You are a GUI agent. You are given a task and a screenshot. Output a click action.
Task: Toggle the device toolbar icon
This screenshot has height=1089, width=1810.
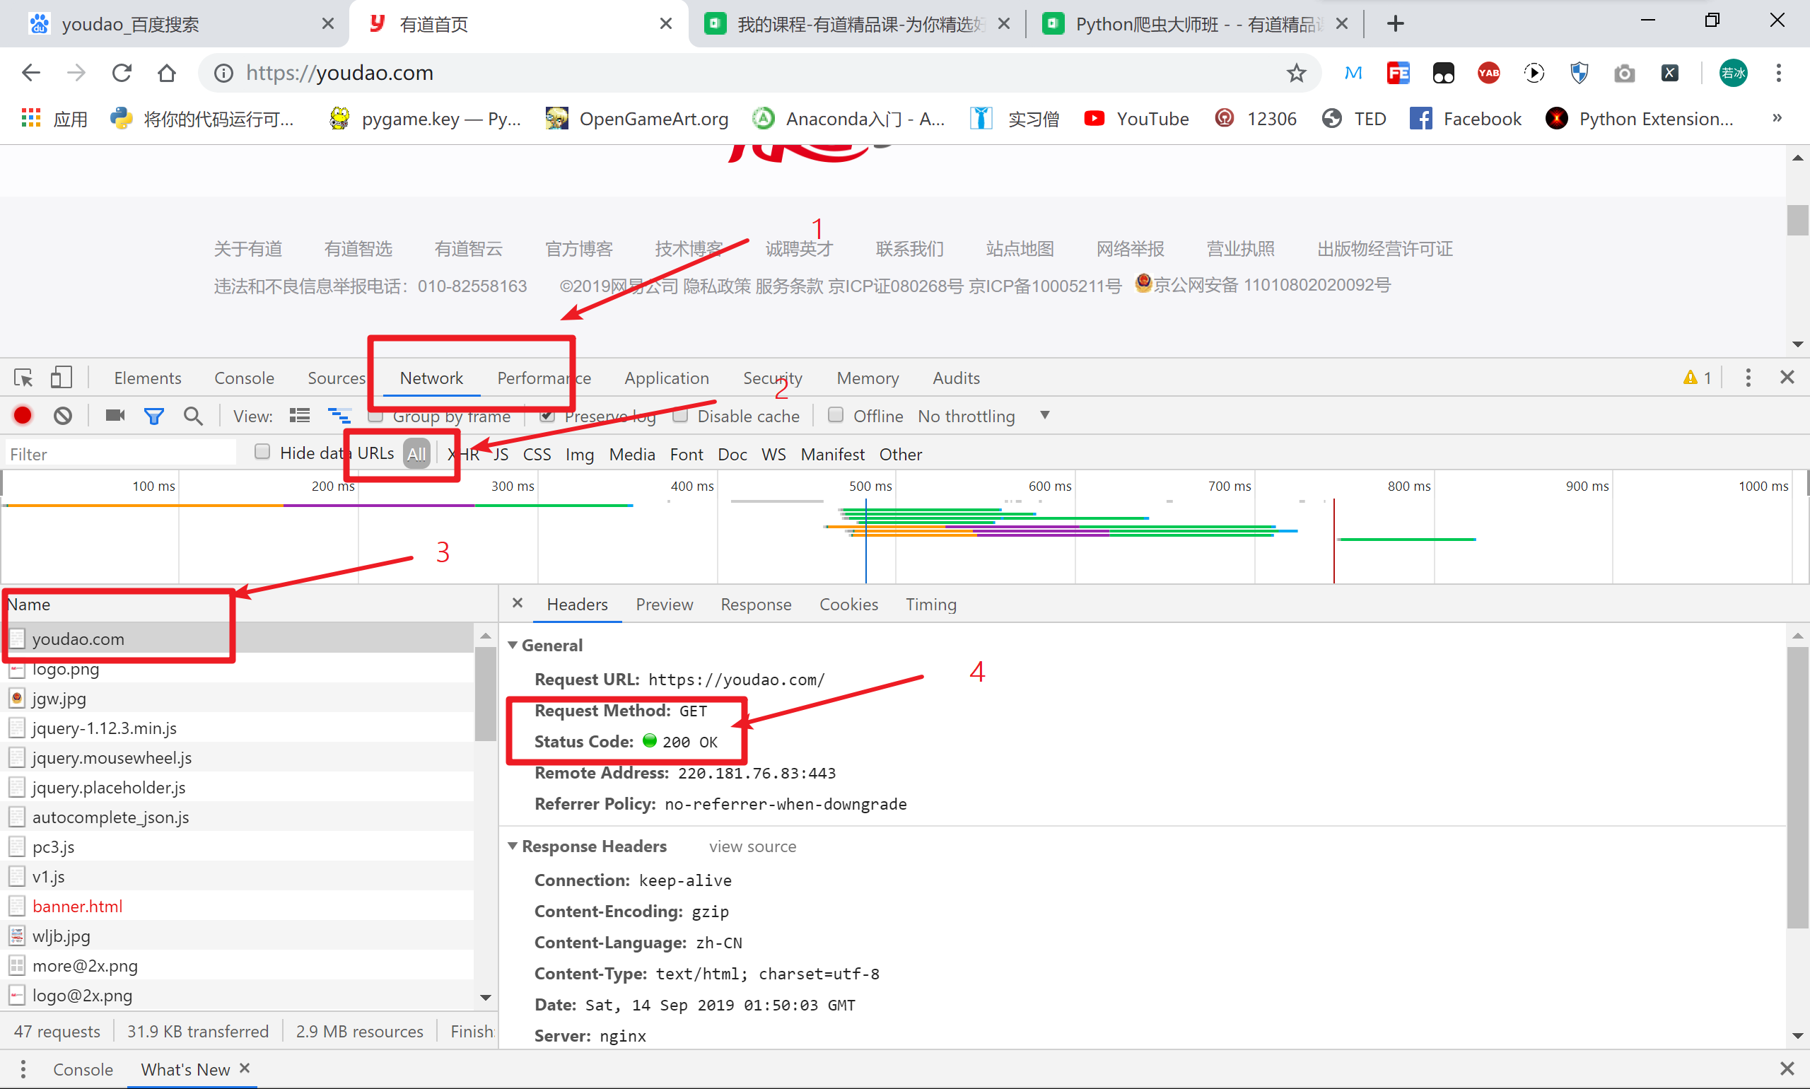(61, 378)
